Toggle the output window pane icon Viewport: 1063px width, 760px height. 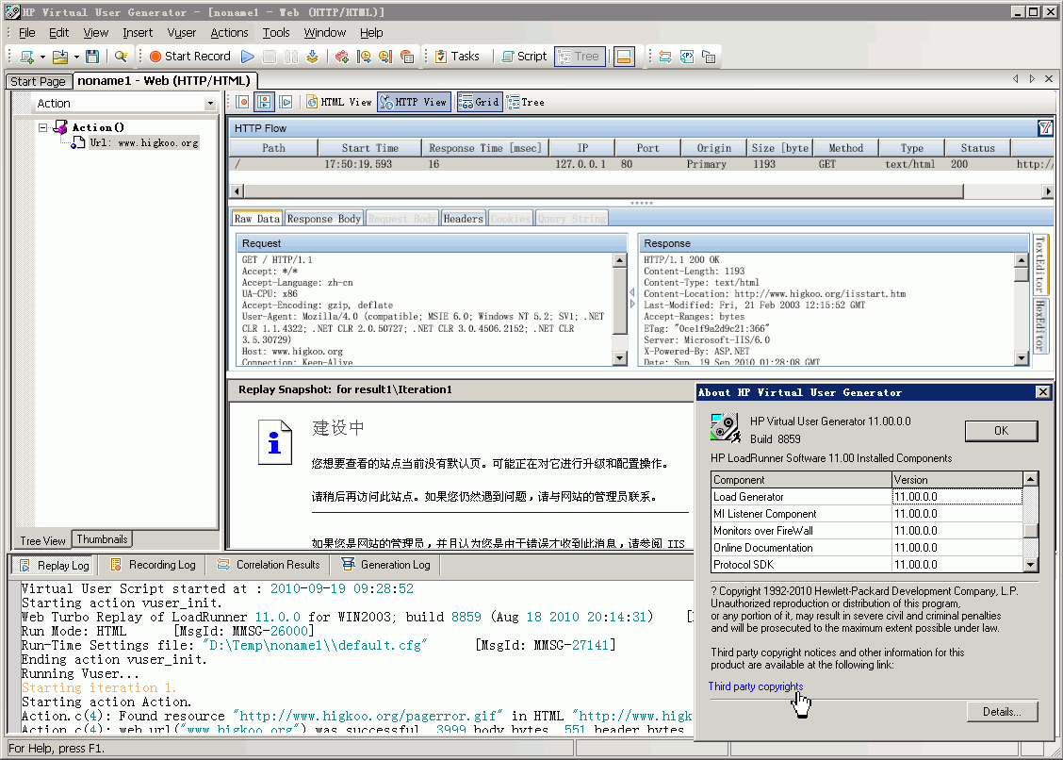[625, 57]
